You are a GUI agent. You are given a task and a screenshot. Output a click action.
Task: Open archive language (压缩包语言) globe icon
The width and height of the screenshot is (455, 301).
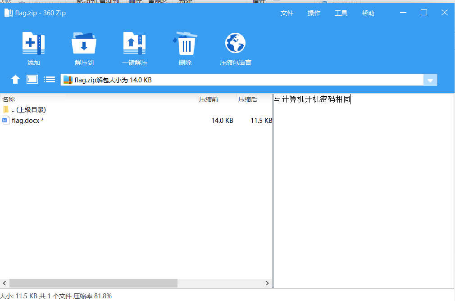[x=235, y=43]
